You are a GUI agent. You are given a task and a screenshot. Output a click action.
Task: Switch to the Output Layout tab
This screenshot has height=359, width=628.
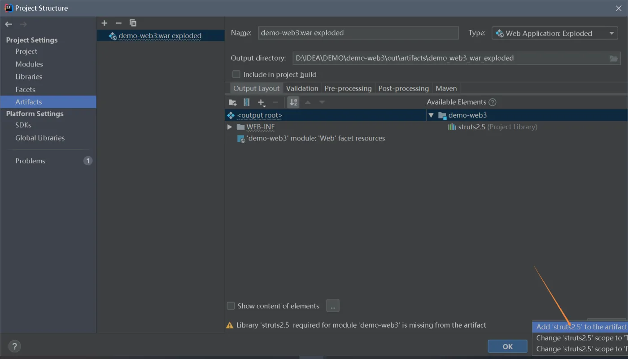[x=257, y=88]
